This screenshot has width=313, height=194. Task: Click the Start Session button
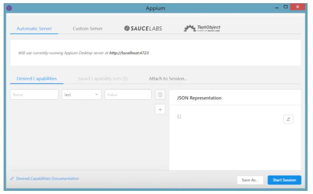[284, 180]
